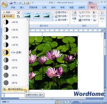Choose +20 % contrast option
Image resolution: width=107 pixels, height=104 pixels.
click(15, 37)
